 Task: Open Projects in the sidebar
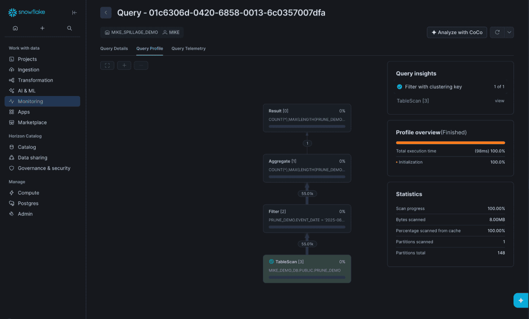tap(42, 59)
